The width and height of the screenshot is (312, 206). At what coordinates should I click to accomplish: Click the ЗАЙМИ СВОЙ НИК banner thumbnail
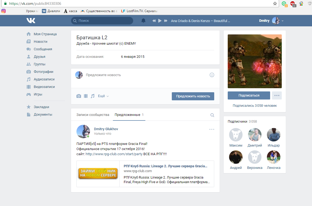(98, 174)
